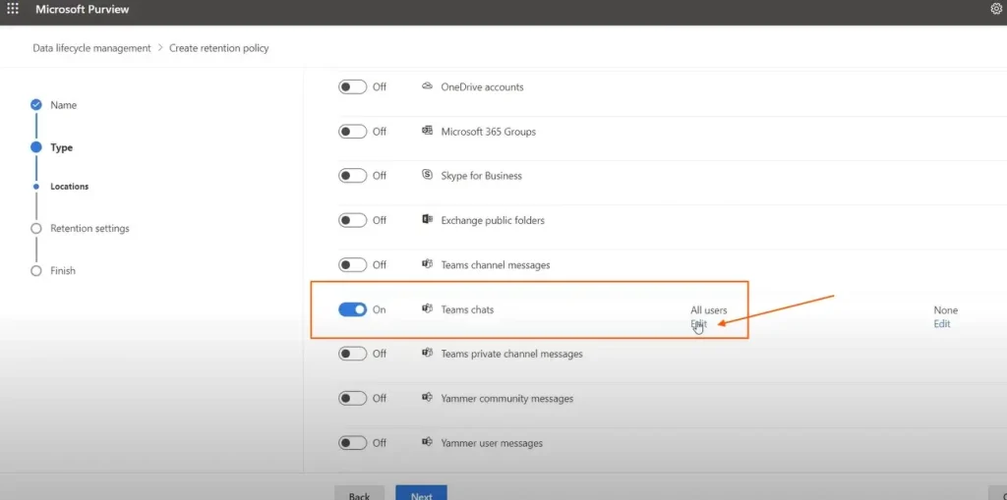Select the Retention settings step
Image resolution: width=1007 pixels, height=500 pixels.
point(89,228)
